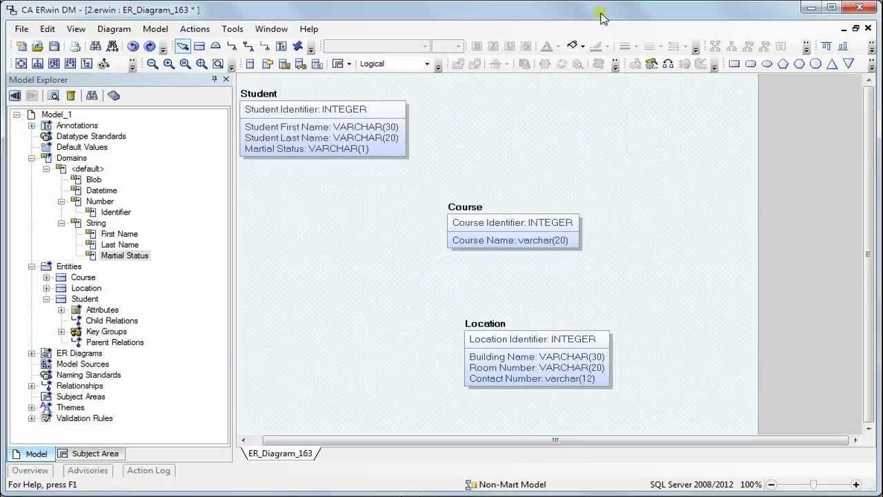Select the Hexagon shape tool

[x=800, y=64]
